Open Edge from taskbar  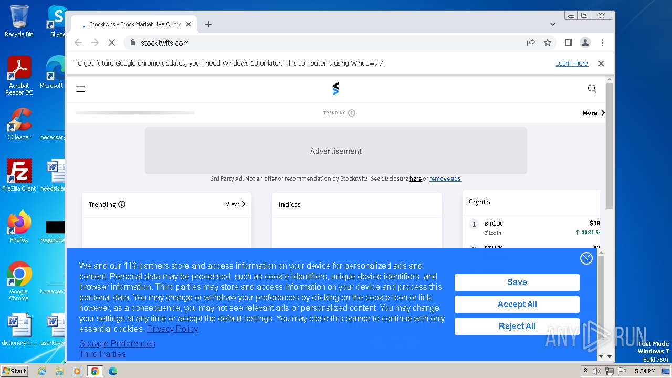click(113, 371)
